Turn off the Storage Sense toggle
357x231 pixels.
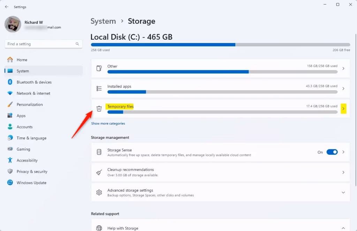coord(332,152)
